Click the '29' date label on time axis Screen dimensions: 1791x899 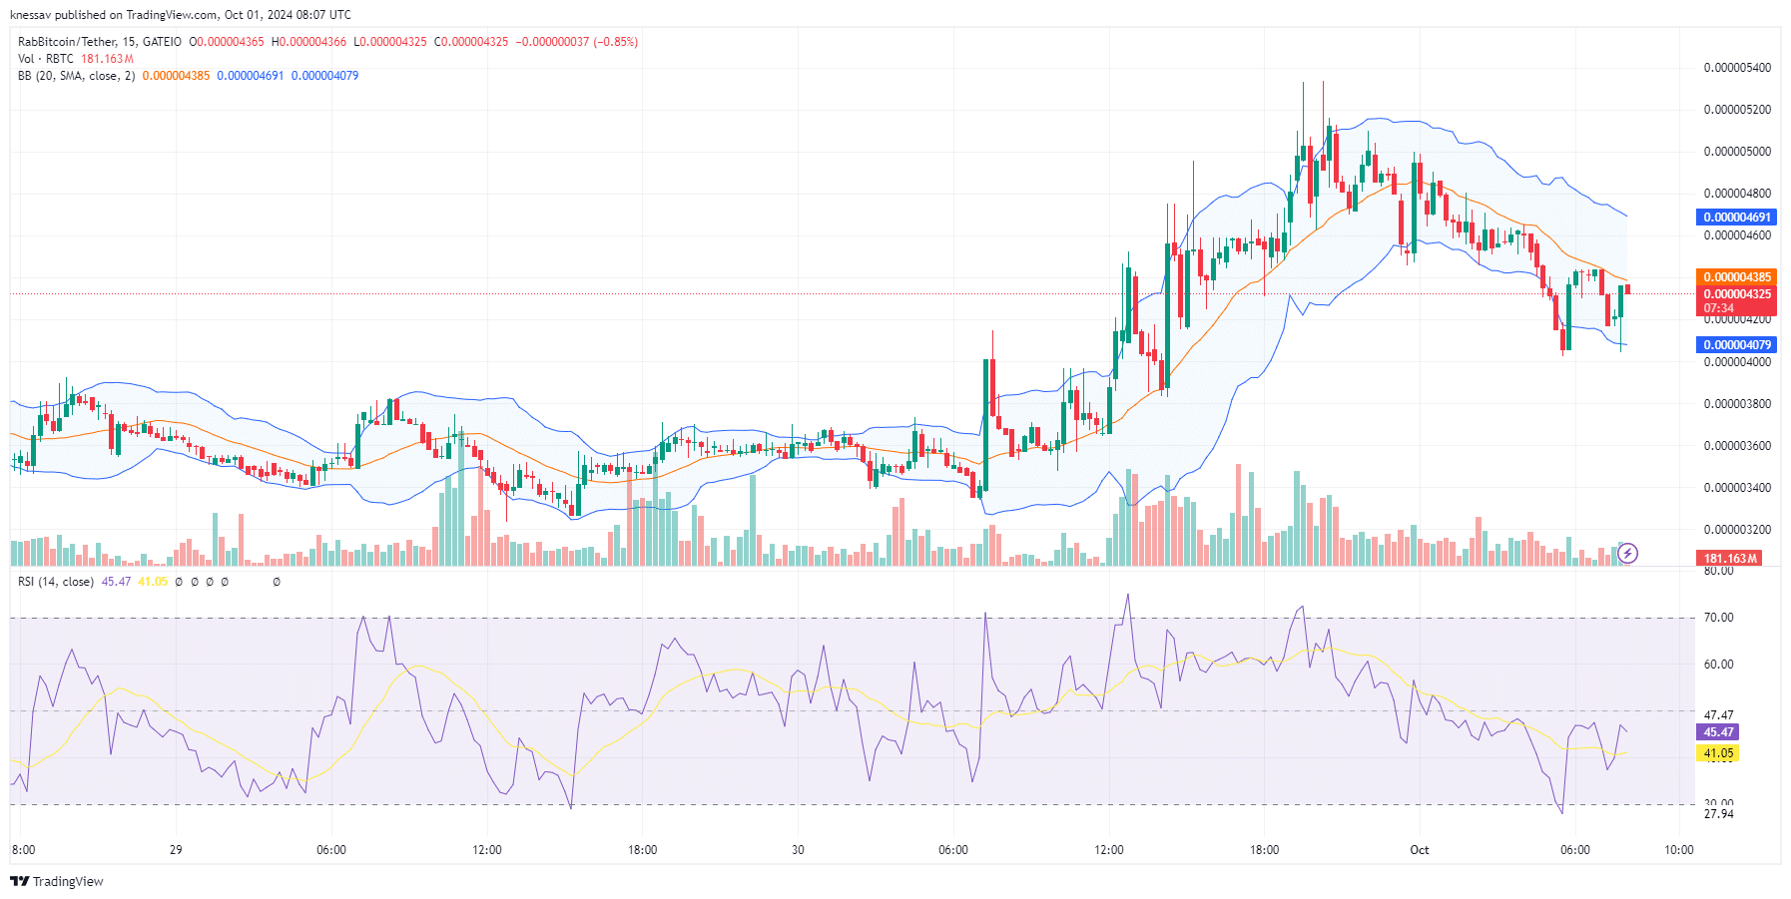[x=176, y=850]
